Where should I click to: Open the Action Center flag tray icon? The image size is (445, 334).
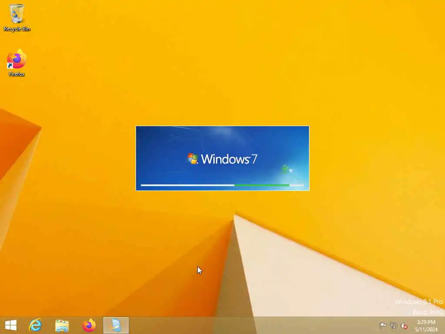383,325
